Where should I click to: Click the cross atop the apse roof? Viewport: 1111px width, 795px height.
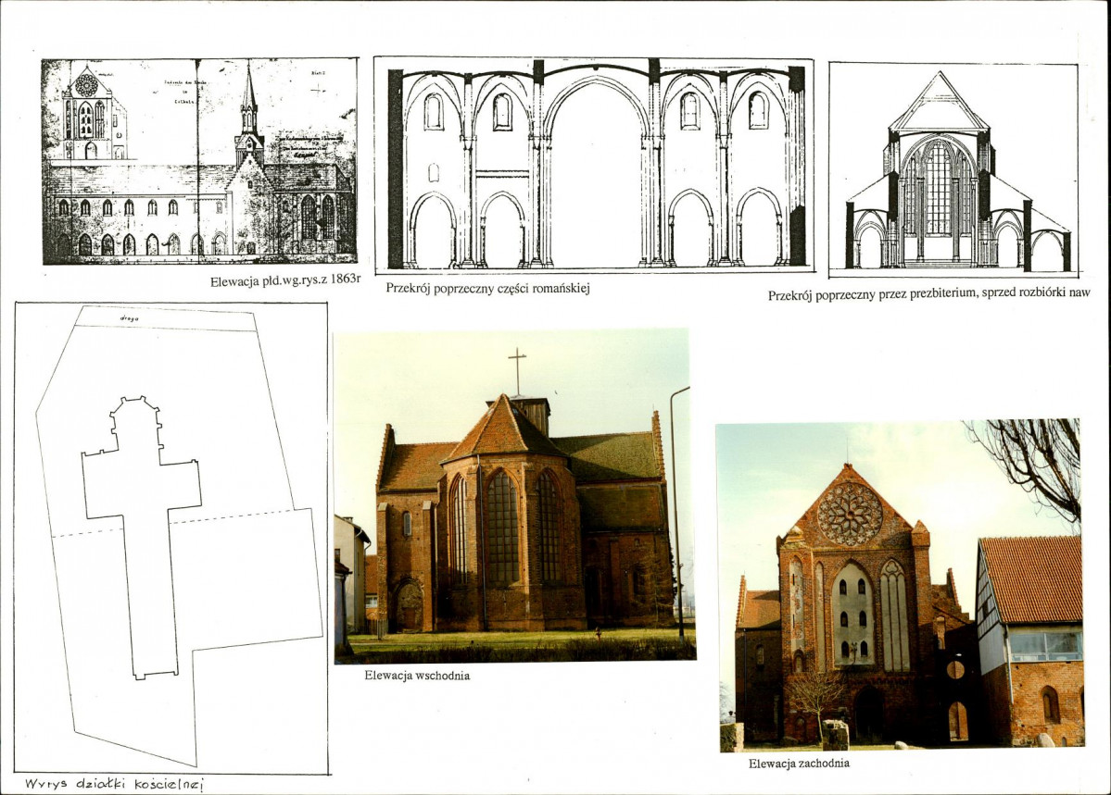click(x=517, y=371)
